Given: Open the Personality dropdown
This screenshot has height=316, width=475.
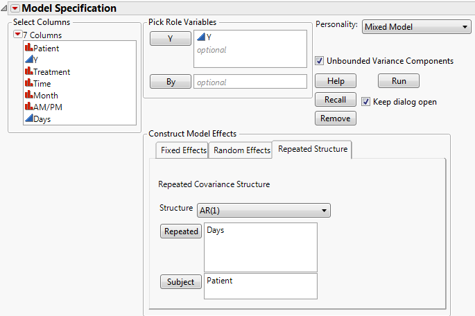Looking at the screenshot, I should tap(416, 26).
